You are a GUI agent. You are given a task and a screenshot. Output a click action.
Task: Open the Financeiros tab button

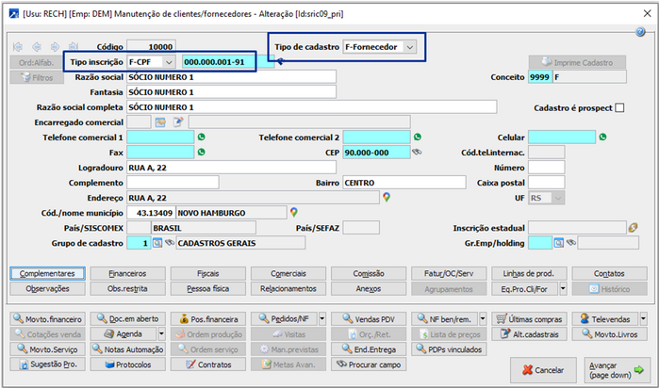[x=128, y=273]
